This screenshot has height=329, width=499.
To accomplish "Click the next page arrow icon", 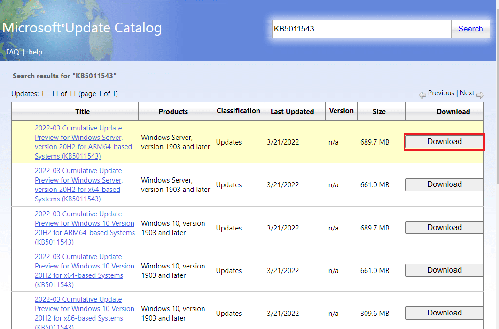I will click(480, 95).
